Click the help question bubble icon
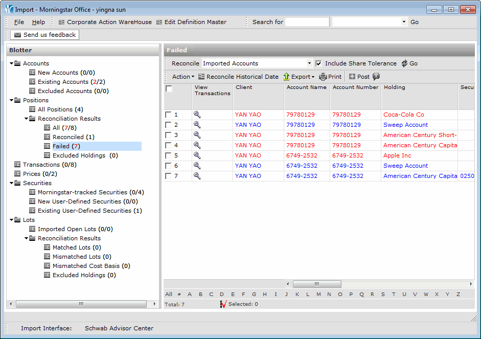The image size is (481, 339). click(376, 77)
